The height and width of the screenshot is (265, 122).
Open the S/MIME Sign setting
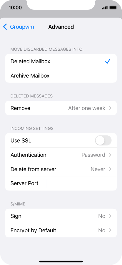[x=61, y=216]
